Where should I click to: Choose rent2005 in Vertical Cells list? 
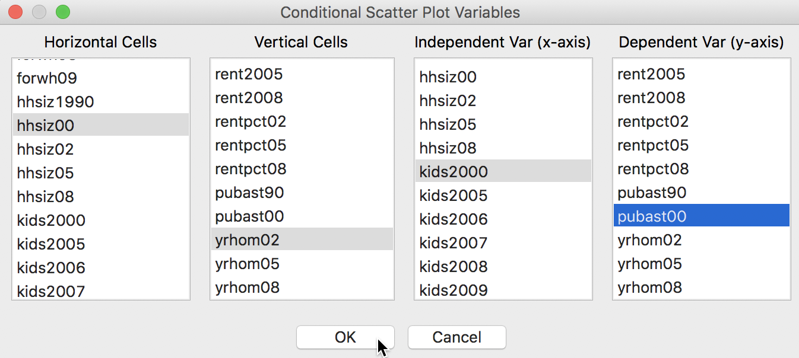coord(302,73)
